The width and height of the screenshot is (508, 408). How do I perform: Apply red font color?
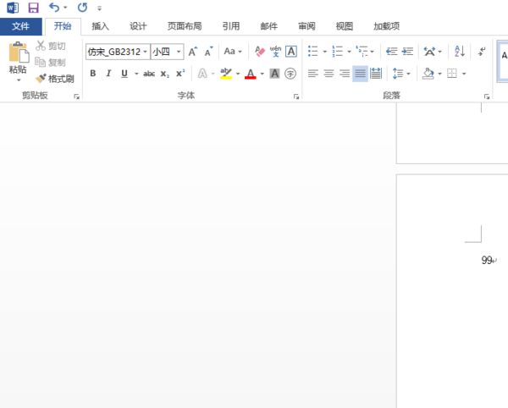251,74
